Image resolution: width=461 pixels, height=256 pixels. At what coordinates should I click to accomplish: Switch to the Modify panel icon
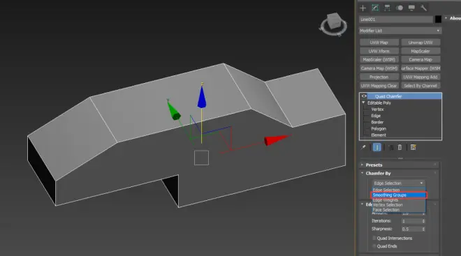(375, 8)
